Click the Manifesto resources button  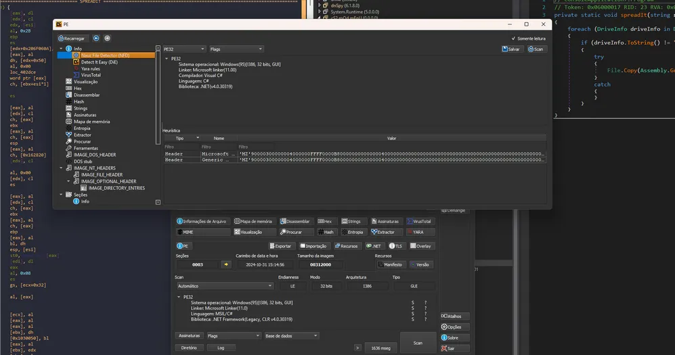point(390,264)
